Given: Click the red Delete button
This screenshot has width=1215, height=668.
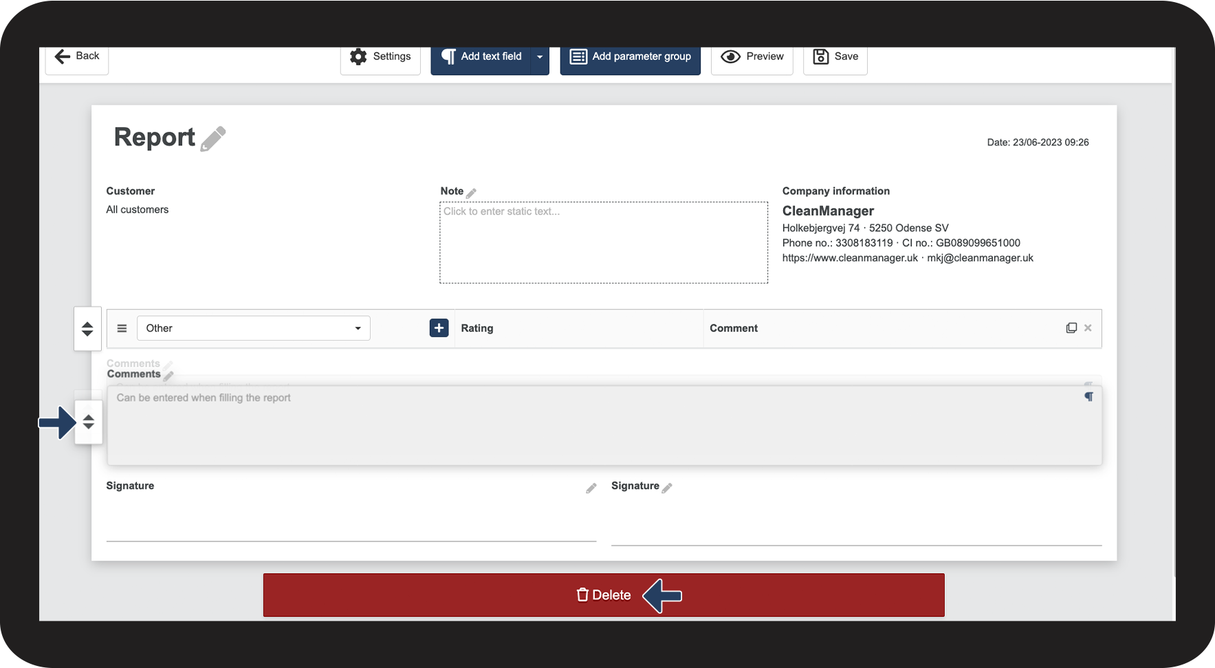Looking at the screenshot, I should pyautogui.click(x=604, y=595).
